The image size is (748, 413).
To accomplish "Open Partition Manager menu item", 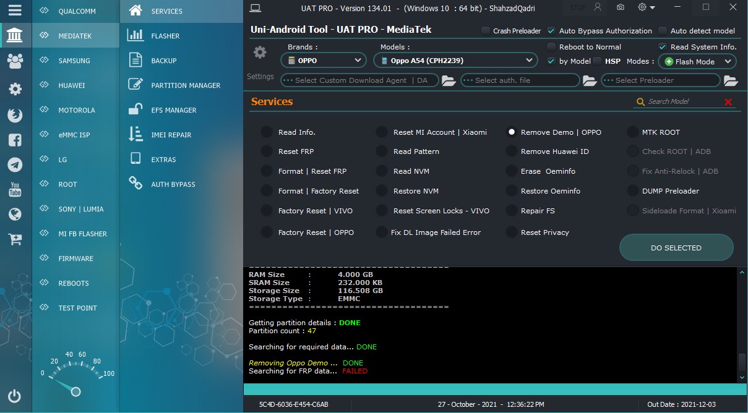I will [x=181, y=85].
